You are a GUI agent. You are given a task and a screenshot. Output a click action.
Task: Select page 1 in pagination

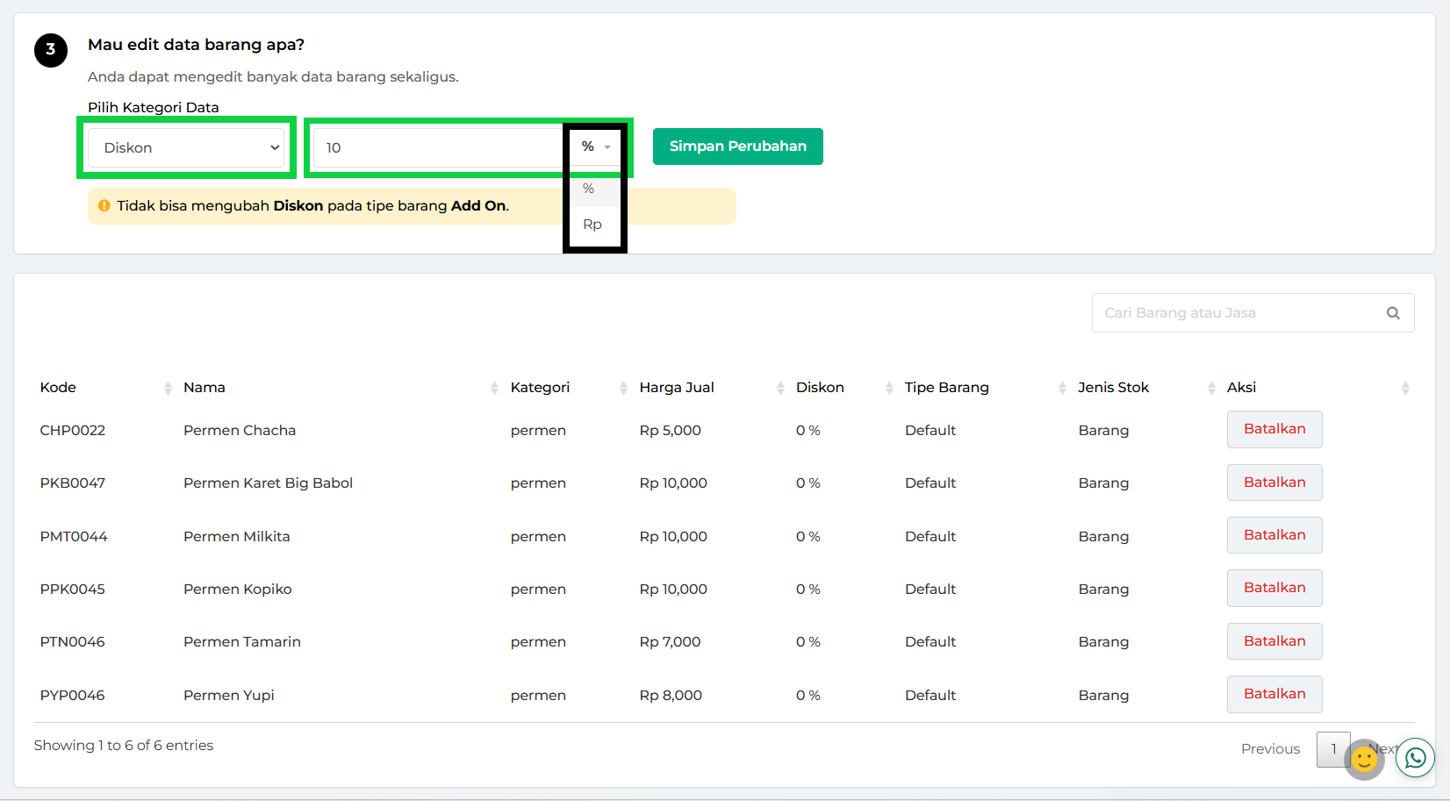pyautogui.click(x=1333, y=749)
